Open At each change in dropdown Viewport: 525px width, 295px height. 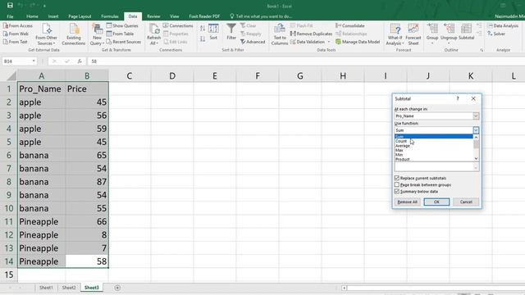pyautogui.click(x=476, y=116)
